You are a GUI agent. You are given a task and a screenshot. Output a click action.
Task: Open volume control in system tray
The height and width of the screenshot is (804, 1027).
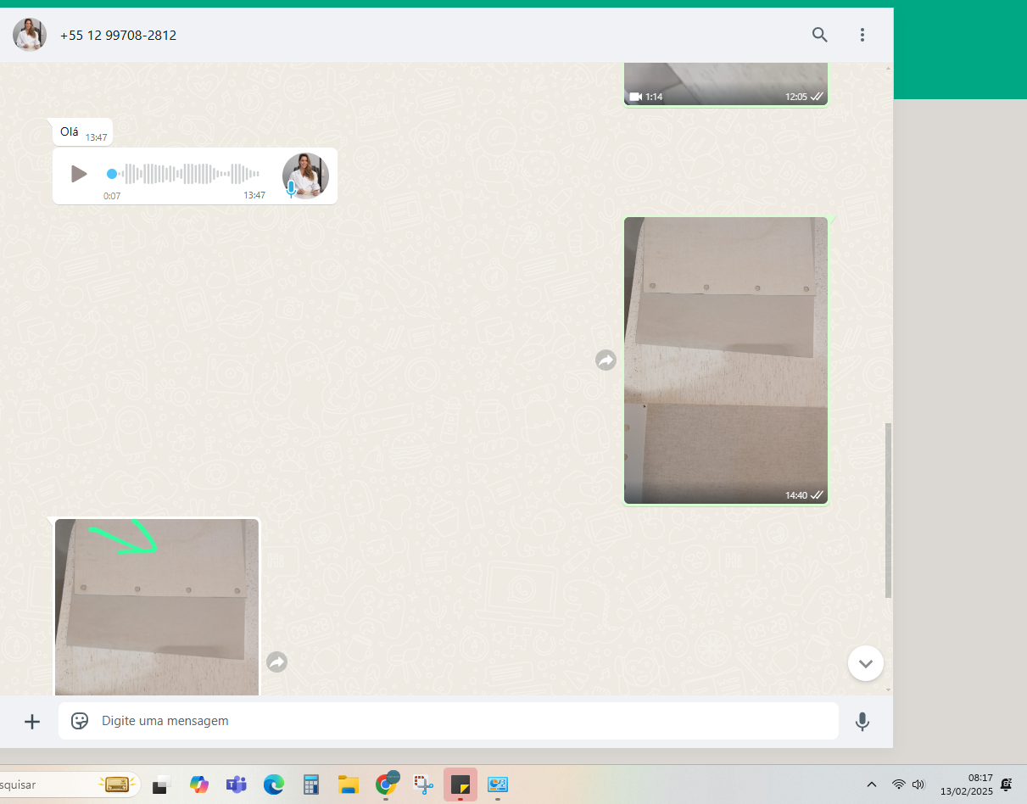pos(918,784)
